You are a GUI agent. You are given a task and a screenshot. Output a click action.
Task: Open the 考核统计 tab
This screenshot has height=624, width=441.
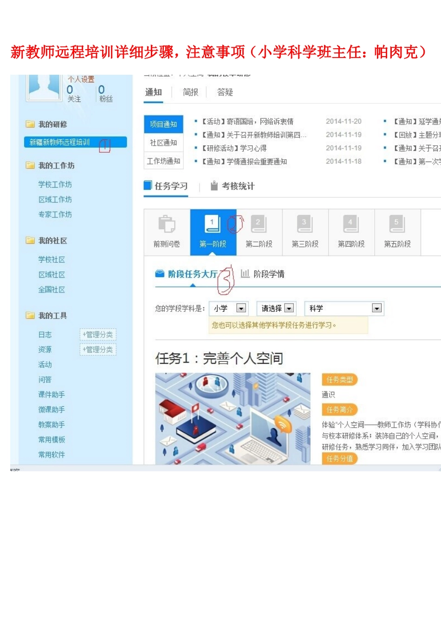233,186
